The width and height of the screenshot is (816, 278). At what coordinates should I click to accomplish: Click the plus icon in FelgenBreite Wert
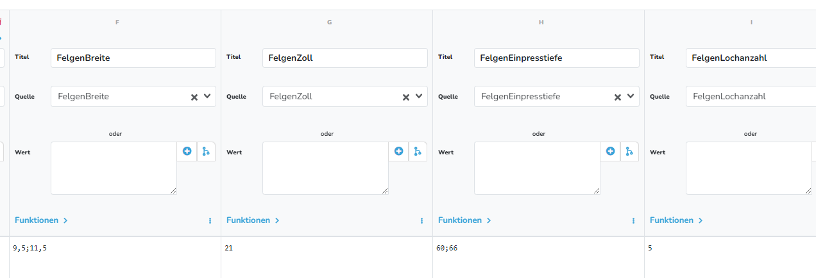(187, 152)
